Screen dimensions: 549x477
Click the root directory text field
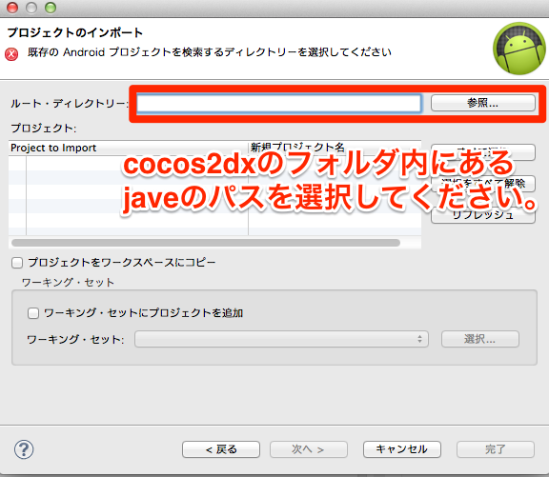coord(278,104)
